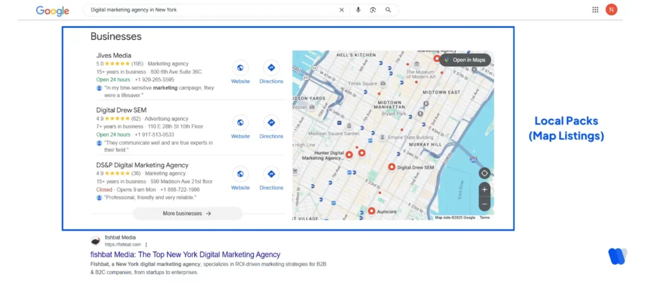Click the Hunter Digital Marketing Agency pin
The image size is (648, 285).
click(x=349, y=155)
